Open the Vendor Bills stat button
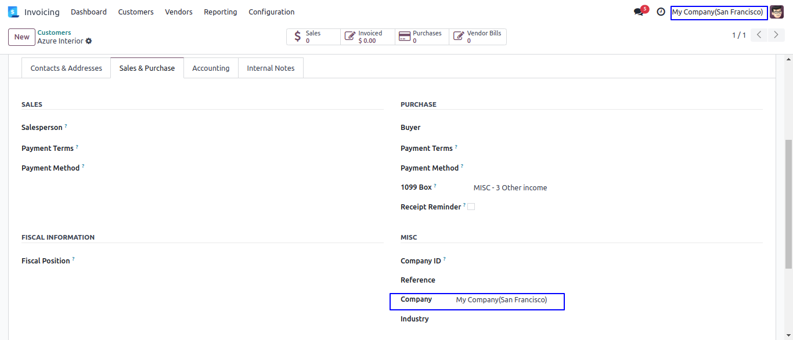Viewport: 793px width, 340px height. point(477,37)
